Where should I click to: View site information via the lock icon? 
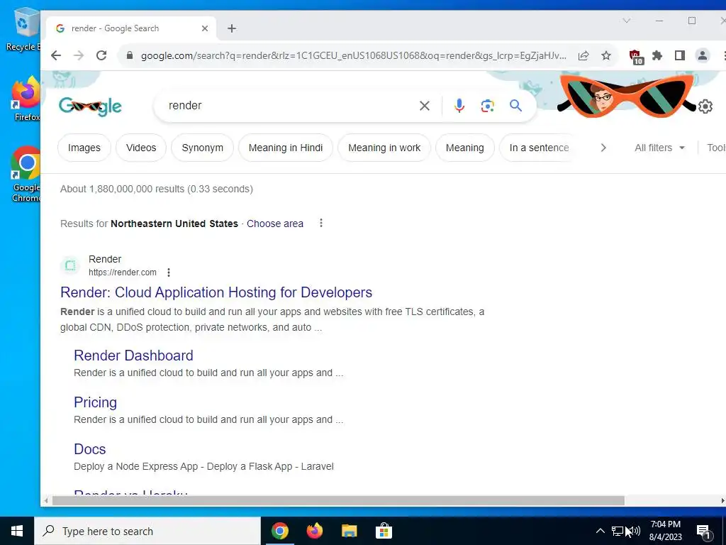pyautogui.click(x=130, y=55)
